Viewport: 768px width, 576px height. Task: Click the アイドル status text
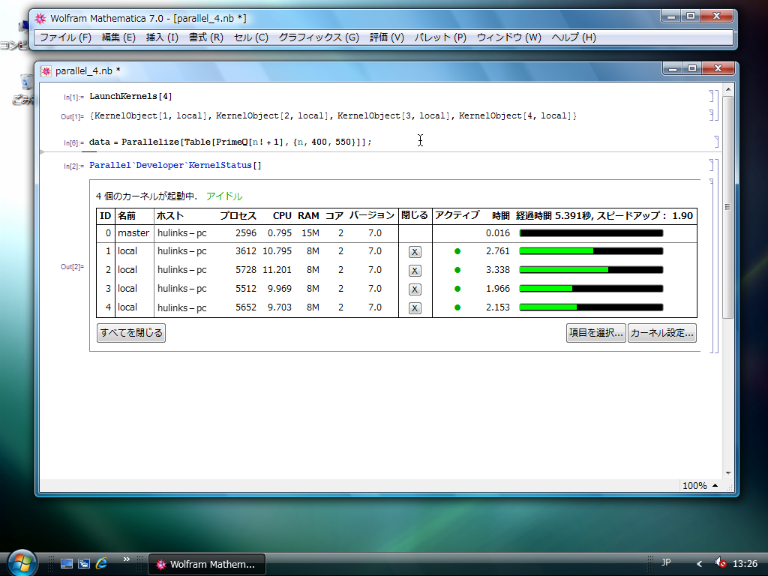click(x=224, y=196)
